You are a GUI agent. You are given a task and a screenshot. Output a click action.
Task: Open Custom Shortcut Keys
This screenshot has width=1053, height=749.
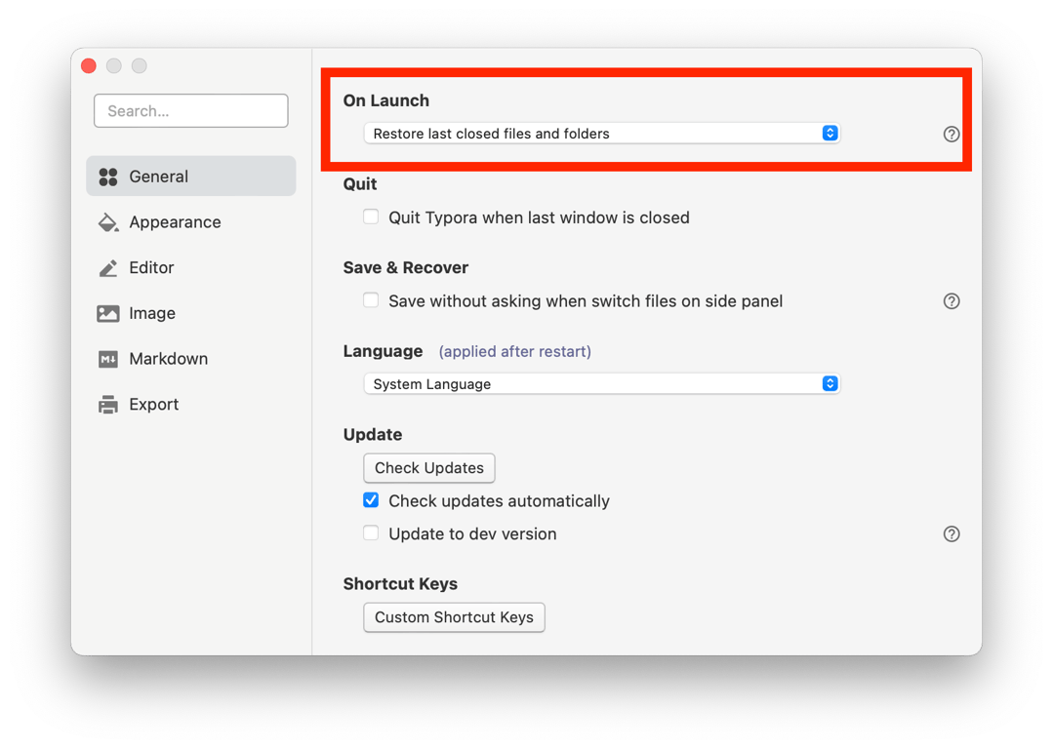point(454,617)
